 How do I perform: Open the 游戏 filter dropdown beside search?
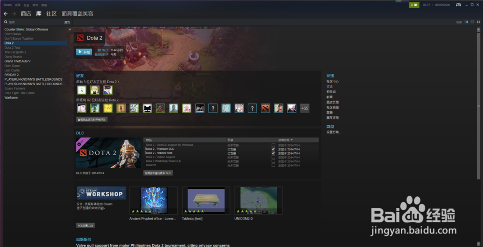(x=67, y=22)
